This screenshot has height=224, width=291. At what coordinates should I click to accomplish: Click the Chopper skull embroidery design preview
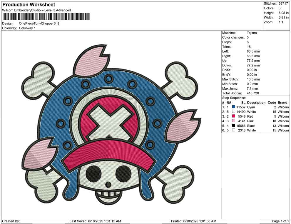111,125
